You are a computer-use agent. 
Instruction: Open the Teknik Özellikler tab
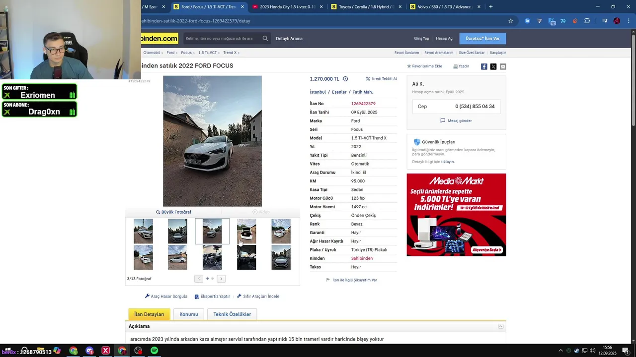click(x=232, y=314)
